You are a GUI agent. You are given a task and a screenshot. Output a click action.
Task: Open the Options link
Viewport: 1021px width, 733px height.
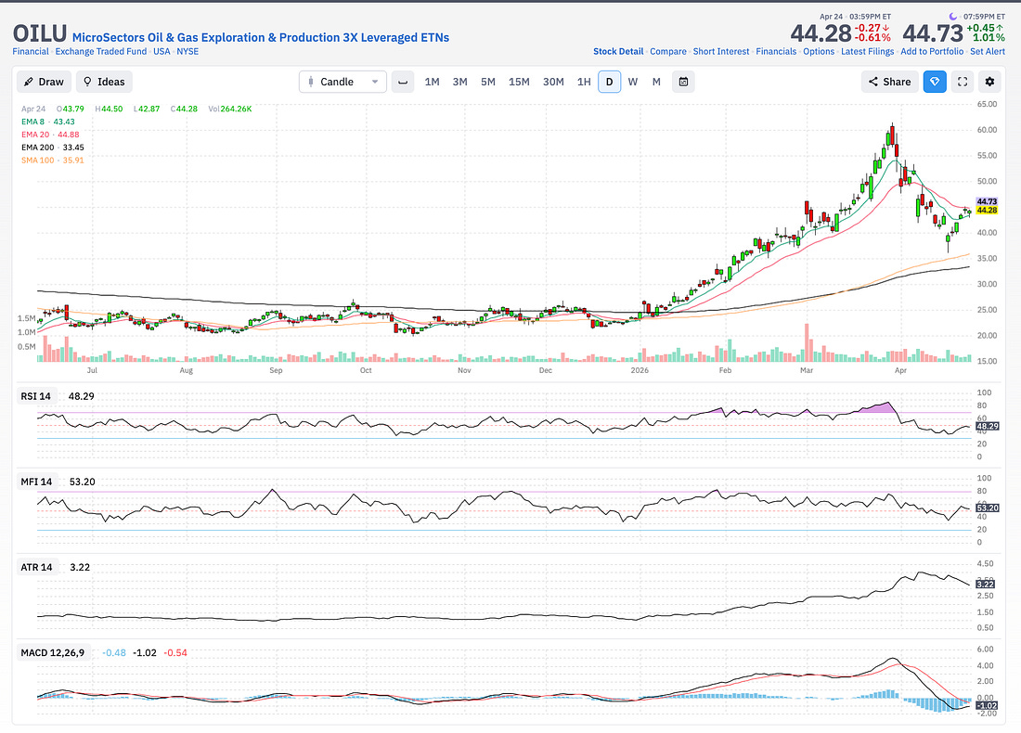(819, 51)
